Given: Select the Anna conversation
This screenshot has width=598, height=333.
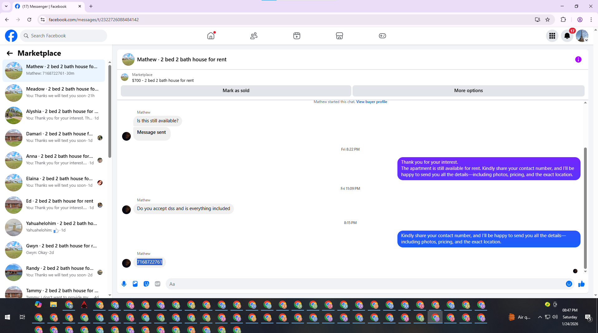Looking at the screenshot, I should point(54,160).
